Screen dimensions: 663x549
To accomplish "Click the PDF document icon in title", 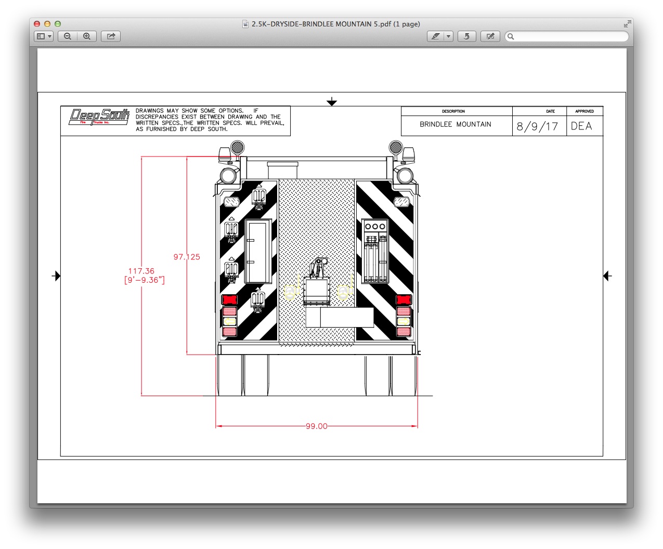I will pos(245,24).
